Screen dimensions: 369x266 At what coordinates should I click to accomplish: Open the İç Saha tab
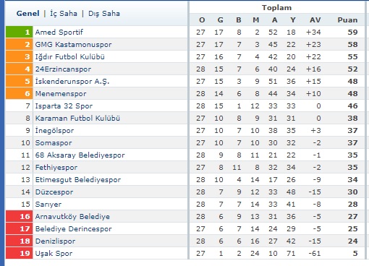[64, 13]
